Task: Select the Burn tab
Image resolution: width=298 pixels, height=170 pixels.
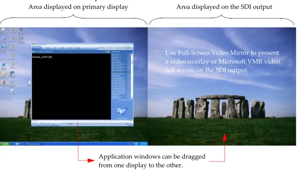Action: point(62,48)
